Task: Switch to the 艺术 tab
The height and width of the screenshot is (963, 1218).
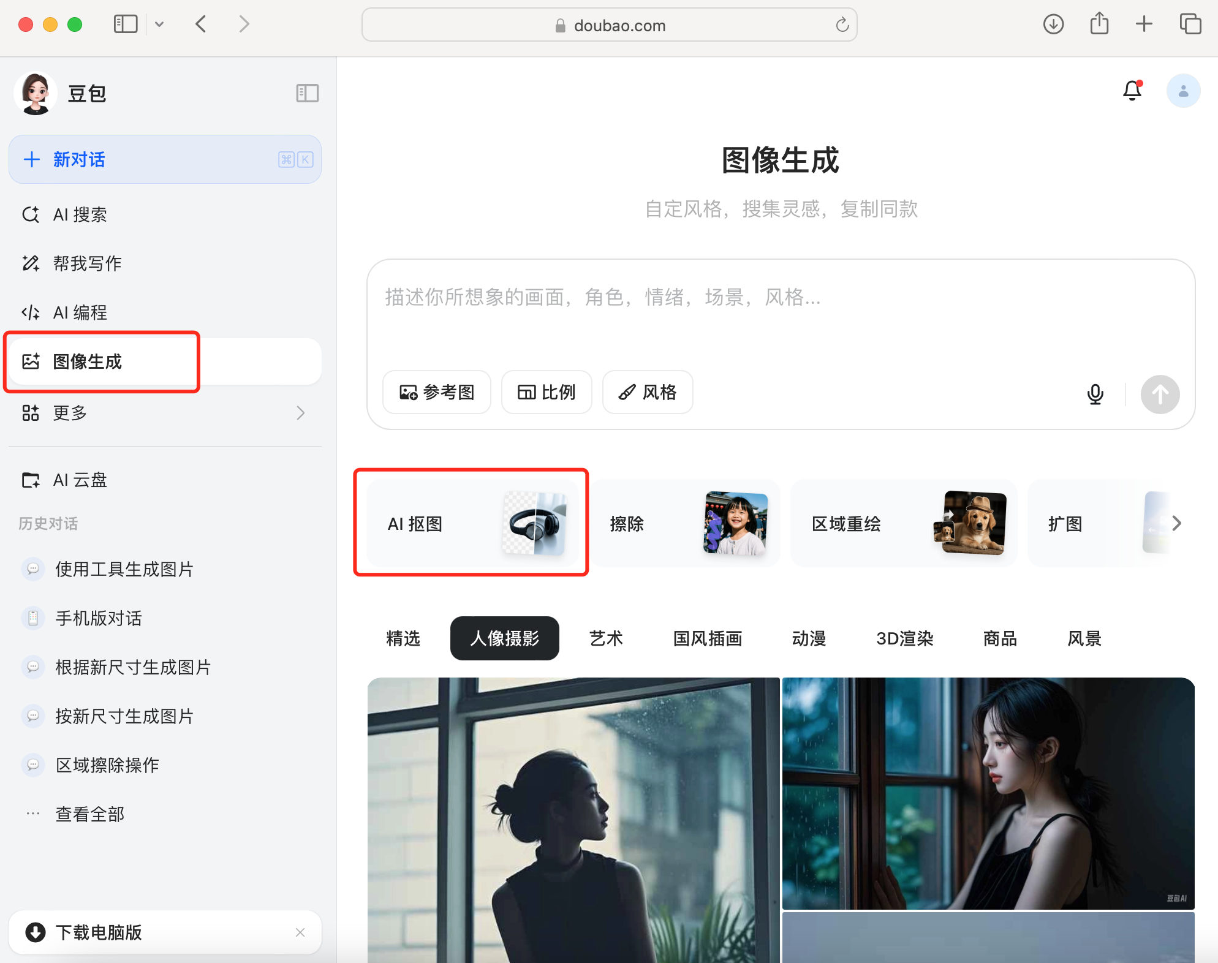Action: [606, 638]
